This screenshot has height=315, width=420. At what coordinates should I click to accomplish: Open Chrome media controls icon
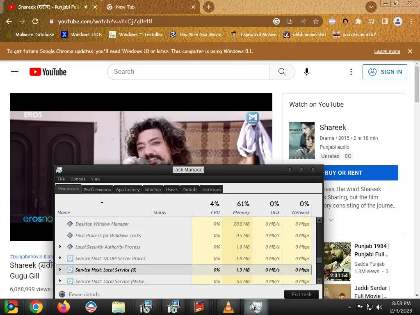coord(371,21)
